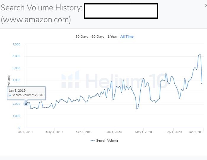Click the highest peak data point above 6,000
Screen dimensions: 207x160
200,55
